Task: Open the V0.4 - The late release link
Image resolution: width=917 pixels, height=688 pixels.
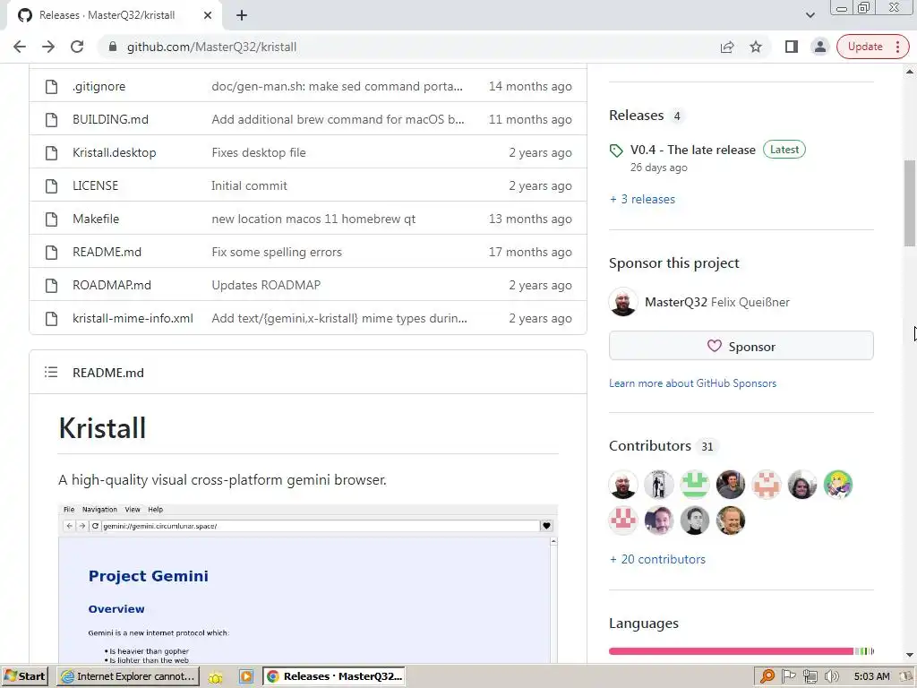Action: pos(692,150)
